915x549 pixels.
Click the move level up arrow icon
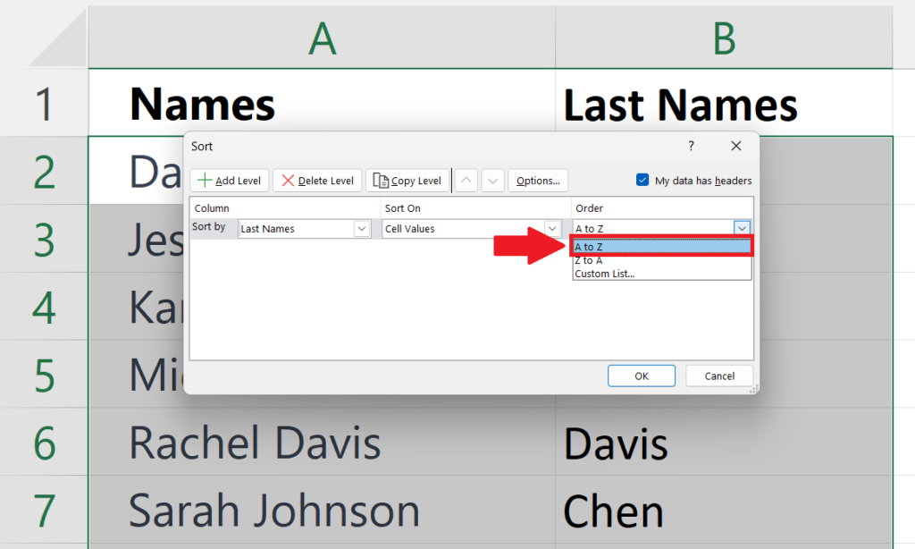466,180
